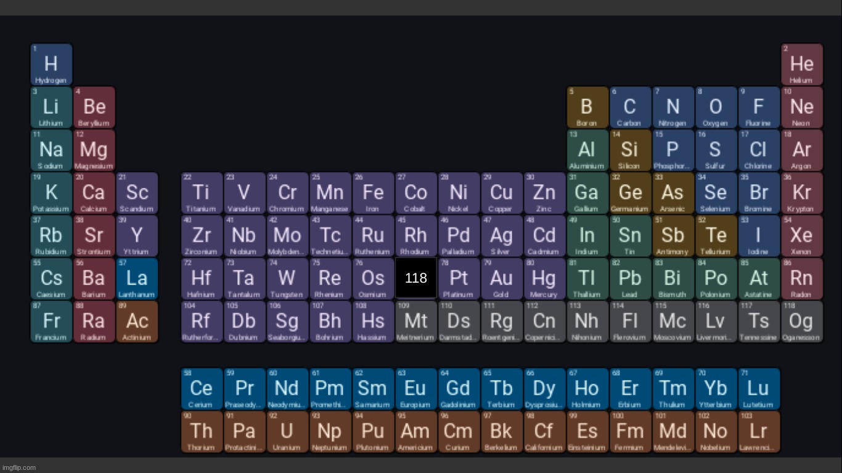Screen dimensions: 842x473
Task: Click the Plutonium (Pu) tile
Action: pyautogui.click(x=373, y=432)
